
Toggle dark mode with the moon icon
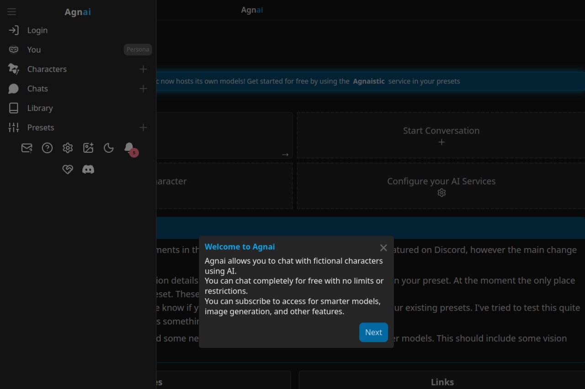pos(108,148)
